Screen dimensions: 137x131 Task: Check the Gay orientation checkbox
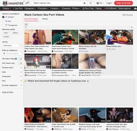point(3,21)
